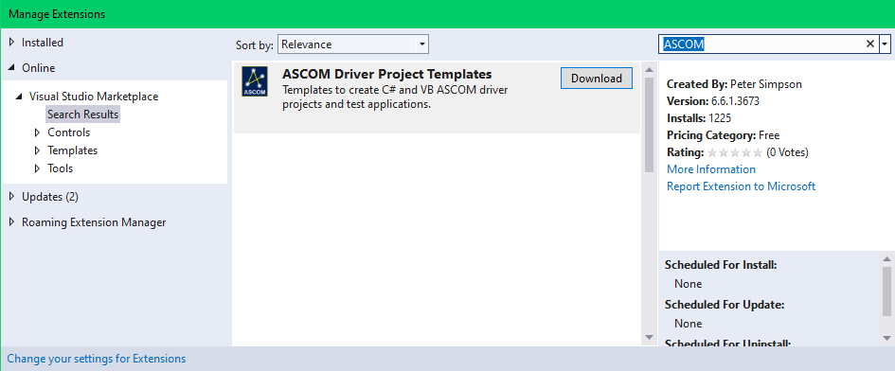This screenshot has width=895, height=371.
Task: Click into the ASCOM search field
Action: point(762,44)
